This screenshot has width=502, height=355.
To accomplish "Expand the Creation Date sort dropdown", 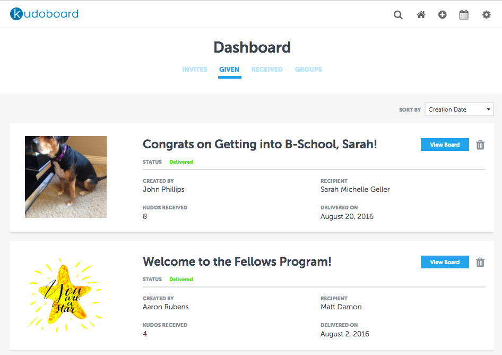I will [x=459, y=109].
